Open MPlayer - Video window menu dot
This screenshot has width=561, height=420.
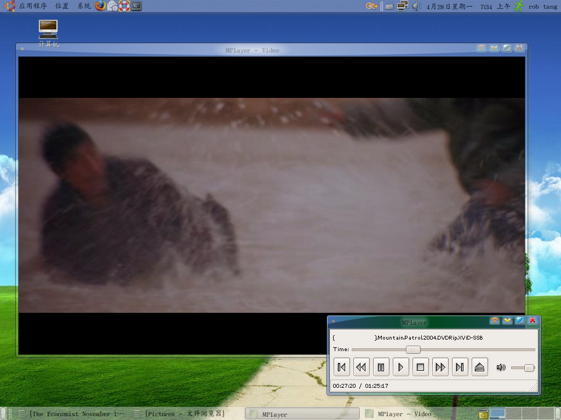[x=22, y=49]
